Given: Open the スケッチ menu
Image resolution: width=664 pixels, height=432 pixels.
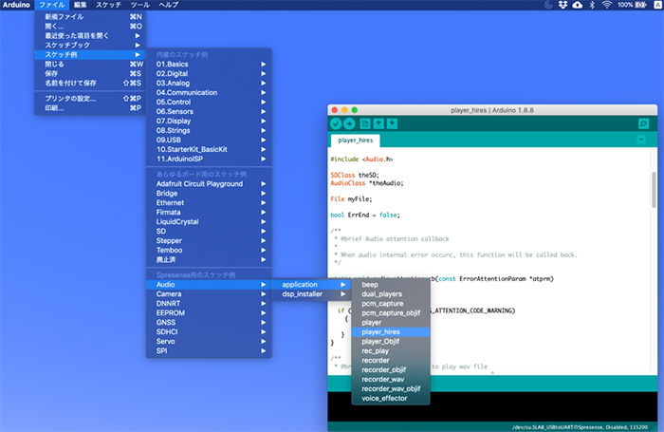Looking at the screenshot, I should (x=108, y=5).
